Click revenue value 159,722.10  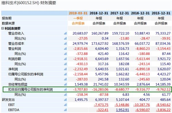[x=121, y=33]
